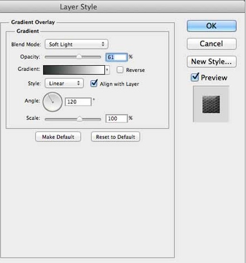Image resolution: width=246 pixels, height=263 pixels.
Task: Click Reset to Default button
Action: click(x=116, y=137)
